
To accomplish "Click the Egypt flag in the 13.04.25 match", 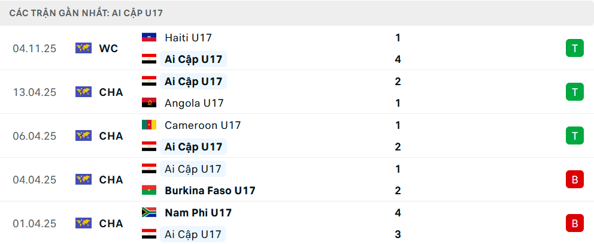I will (148, 82).
